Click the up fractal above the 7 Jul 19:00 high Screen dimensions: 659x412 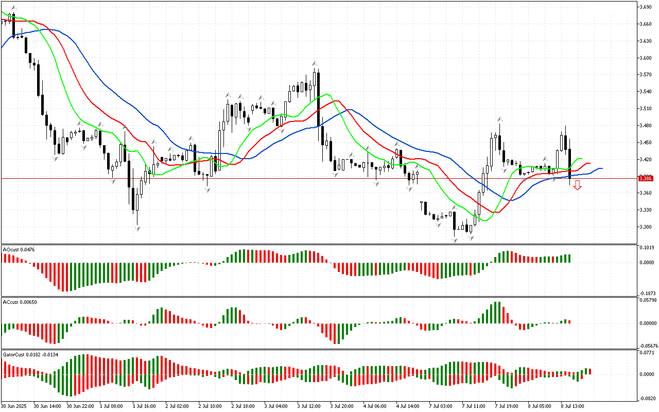(499, 119)
